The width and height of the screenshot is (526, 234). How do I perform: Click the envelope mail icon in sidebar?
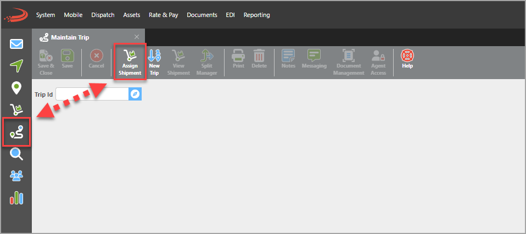coord(16,44)
